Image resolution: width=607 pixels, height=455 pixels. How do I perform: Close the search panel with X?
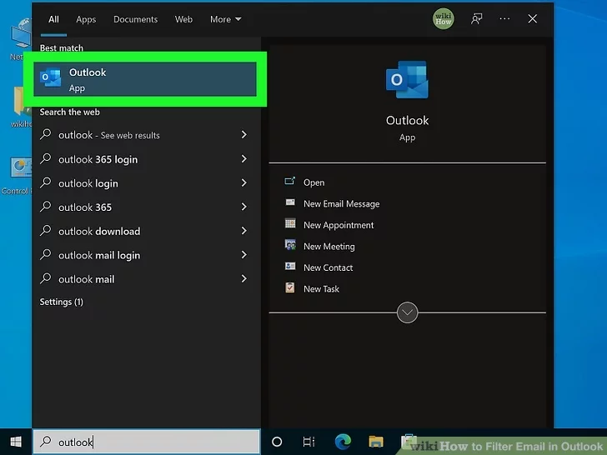coord(533,19)
